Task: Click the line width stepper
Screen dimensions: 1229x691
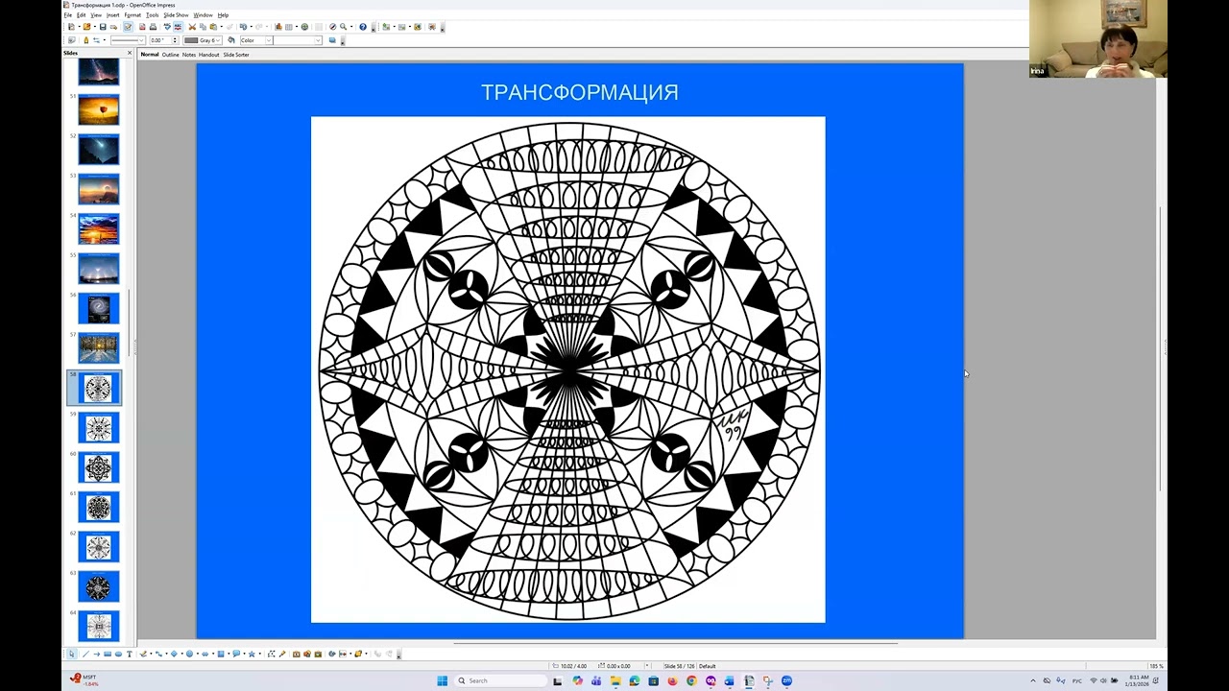Action: pyautogui.click(x=175, y=40)
